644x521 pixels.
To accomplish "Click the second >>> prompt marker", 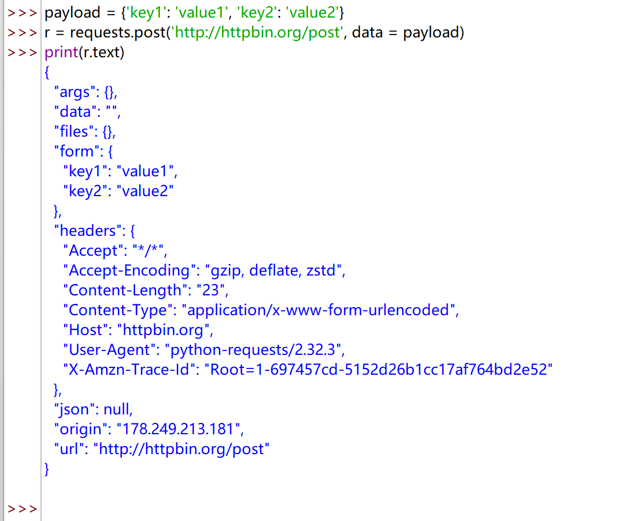I will [x=22, y=33].
